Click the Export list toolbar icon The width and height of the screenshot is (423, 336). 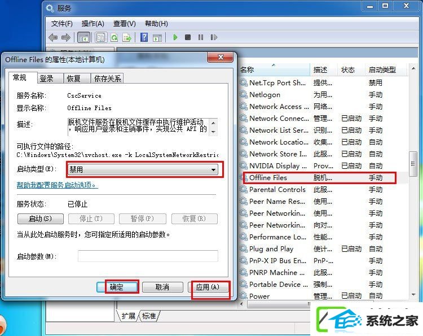tap(127, 37)
